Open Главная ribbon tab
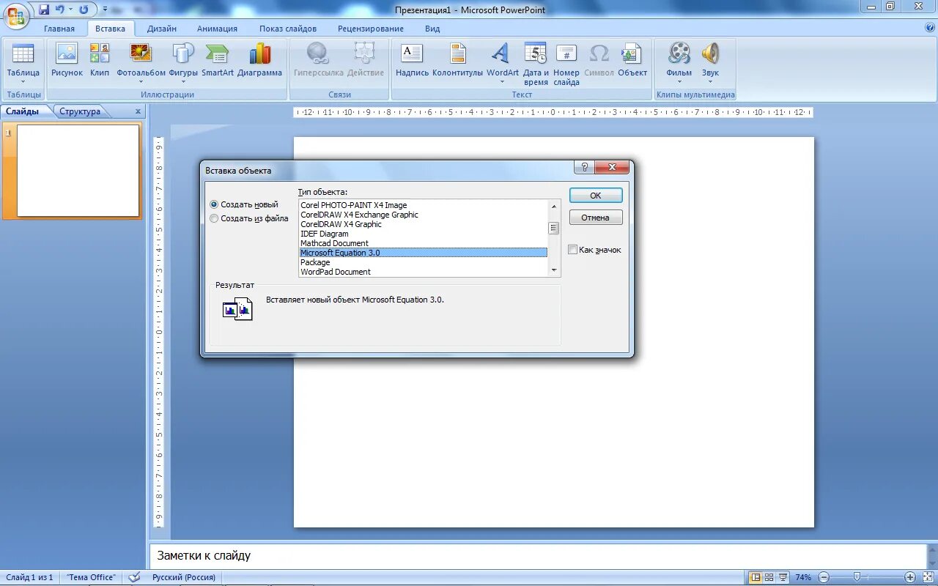 (x=59, y=29)
